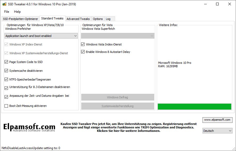Click the SSD Tweaker app icon in title bar
This screenshot has height=151, width=236.
click(4, 4)
